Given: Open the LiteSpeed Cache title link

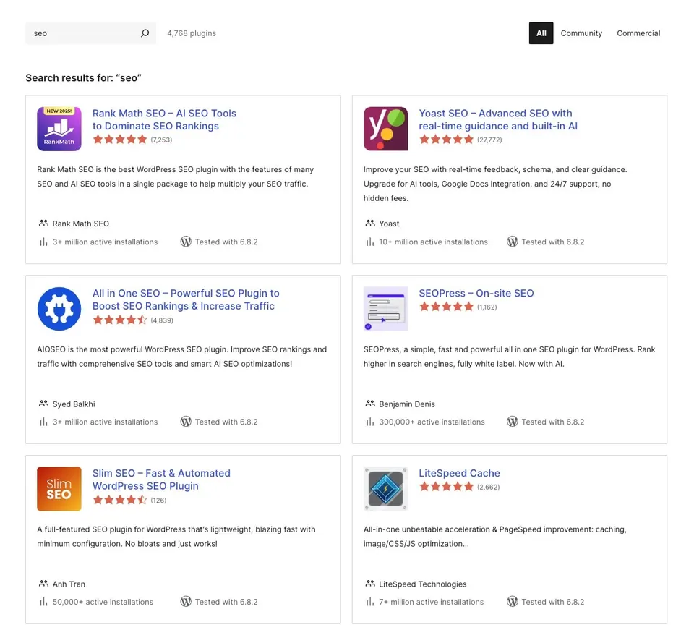Looking at the screenshot, I should pos(460,473).
